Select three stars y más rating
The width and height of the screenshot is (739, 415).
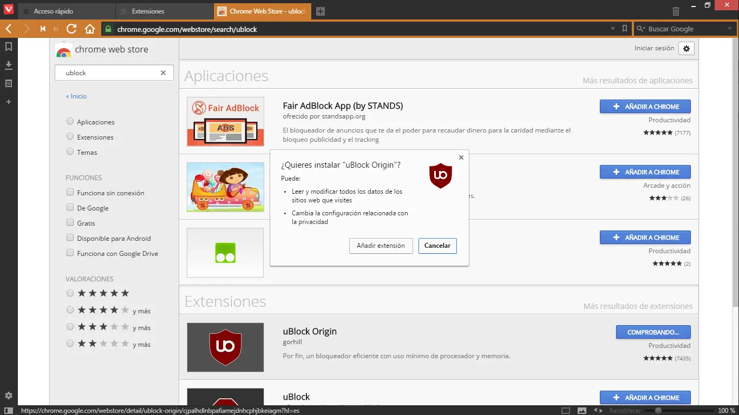pos(70,327)
